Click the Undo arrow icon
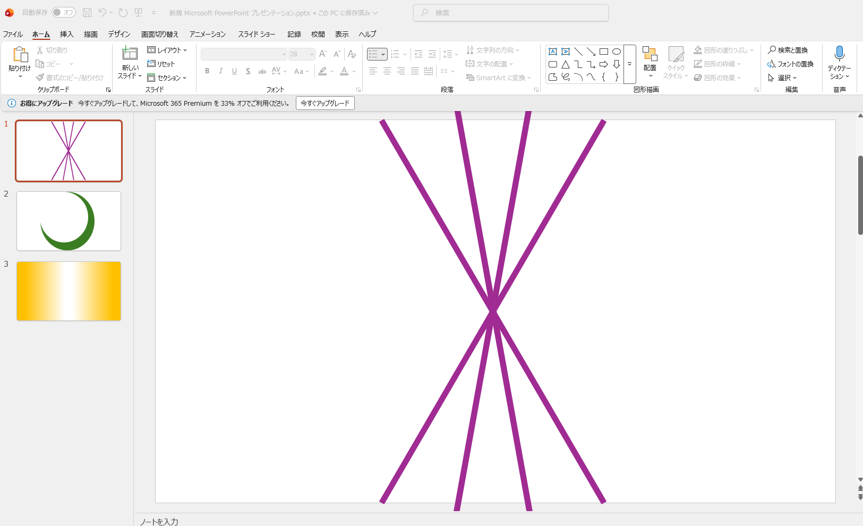Viewport: 863px width, 526px height. pos(102,12)
